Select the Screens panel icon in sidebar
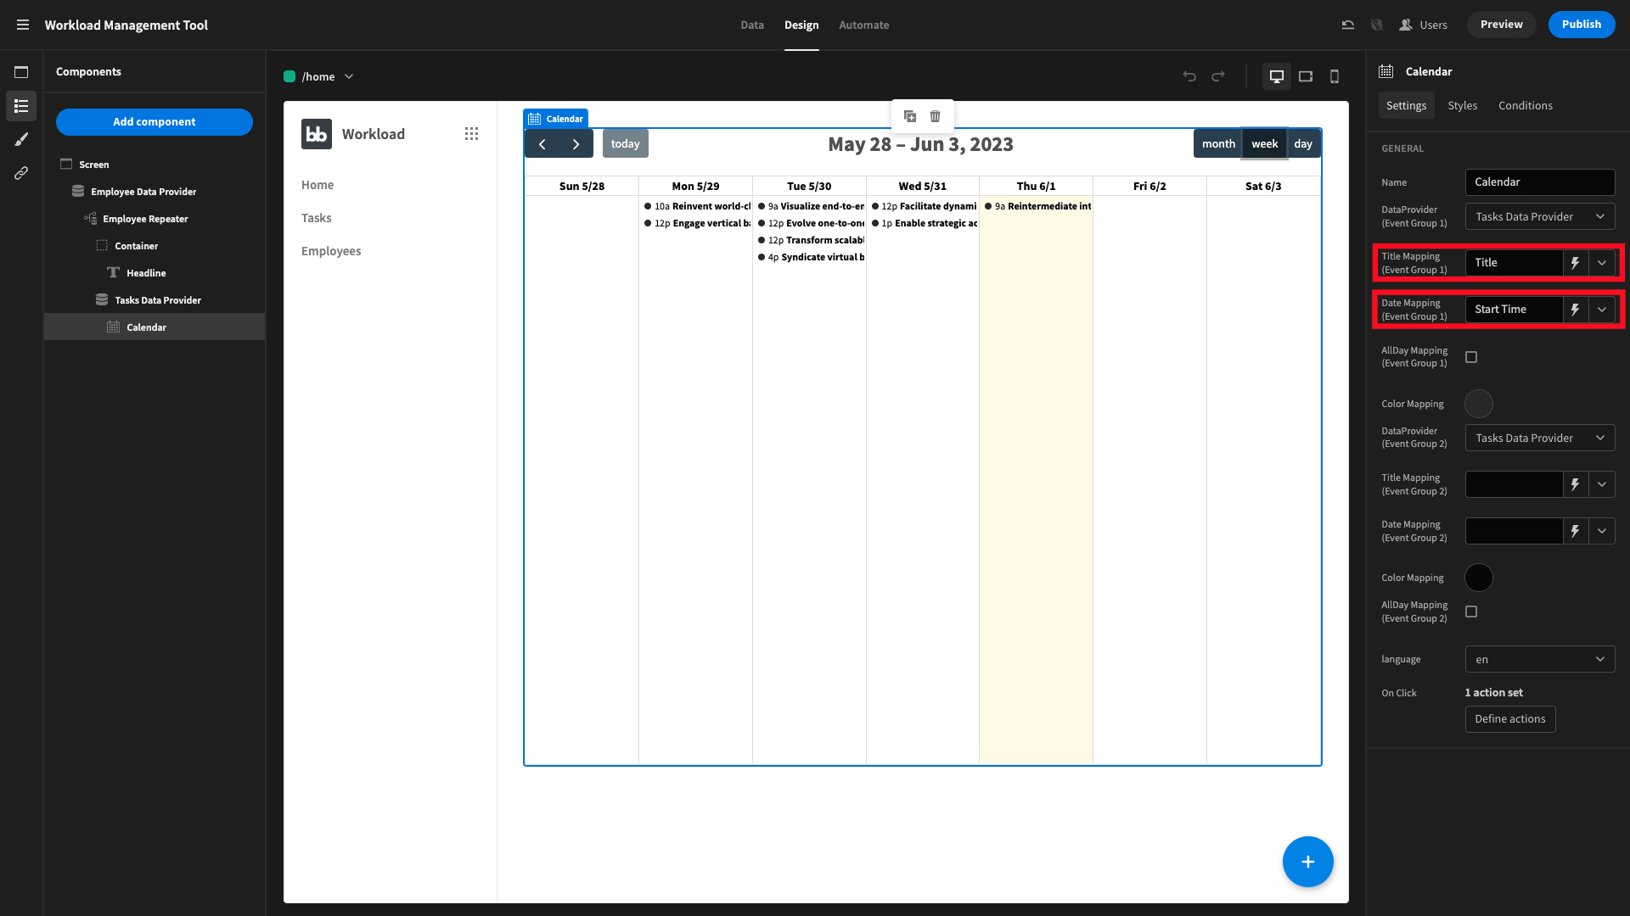Image resolution: width=1630 pixels, height=916 pixels. tap(21, 72)
